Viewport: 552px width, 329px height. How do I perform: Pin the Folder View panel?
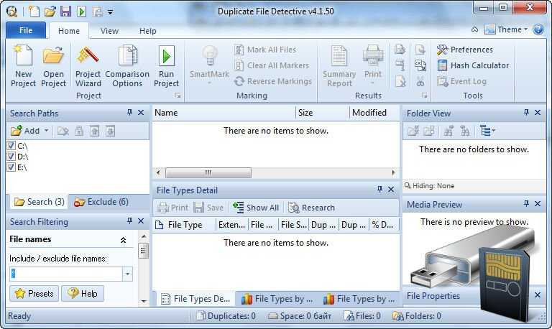[526, 113]
